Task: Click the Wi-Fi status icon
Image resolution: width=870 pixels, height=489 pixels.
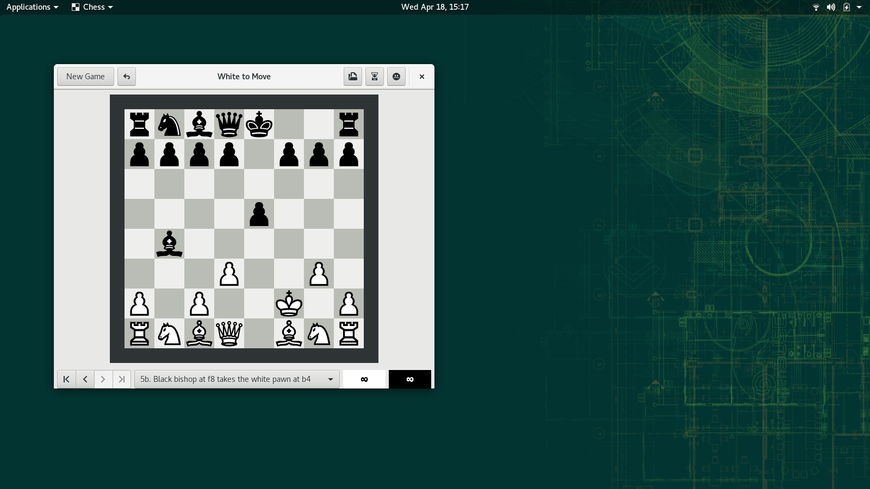Action: tap(816, 7)
